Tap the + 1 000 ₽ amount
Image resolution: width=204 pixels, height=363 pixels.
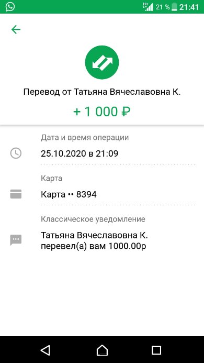click(x=102, y=112)
